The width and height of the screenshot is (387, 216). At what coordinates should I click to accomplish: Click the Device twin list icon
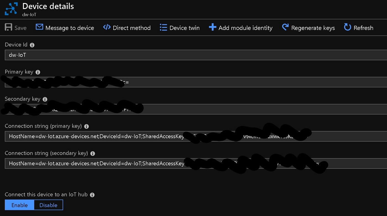[x=163, y=27]
